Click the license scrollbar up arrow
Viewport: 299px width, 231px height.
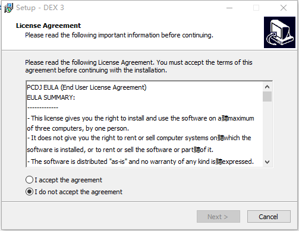[x=267, y=87]
